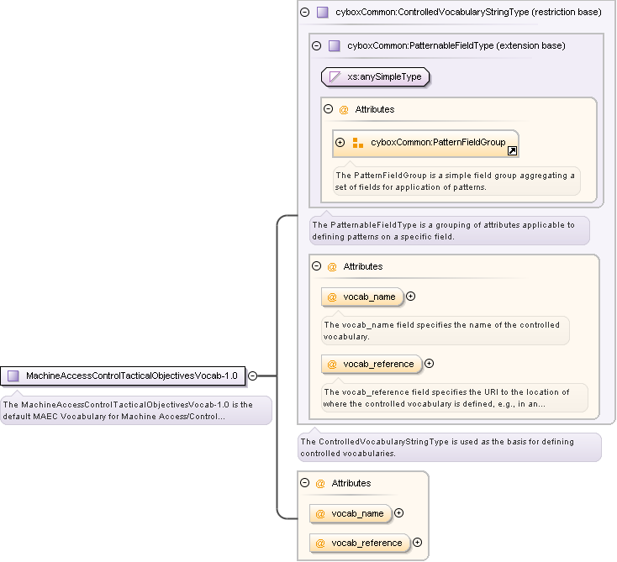Click @ icon on upper vocab_name
Image resolution: width=617 pixels, height=562 pixels.
tap(332, 297)
